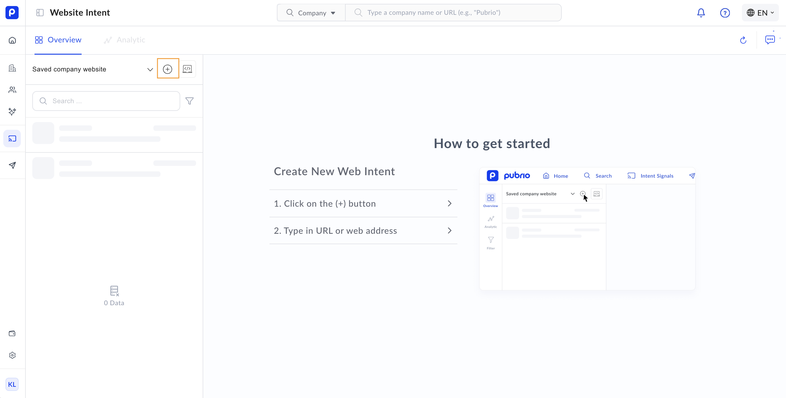
Task: Open notifications bell
Action: point(701,13)
